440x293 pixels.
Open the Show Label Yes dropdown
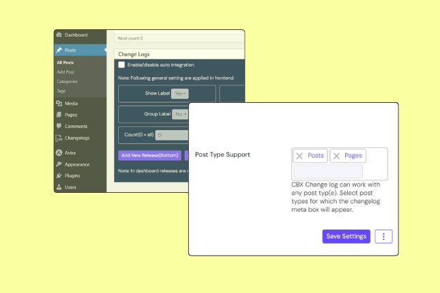click(180, 93)
